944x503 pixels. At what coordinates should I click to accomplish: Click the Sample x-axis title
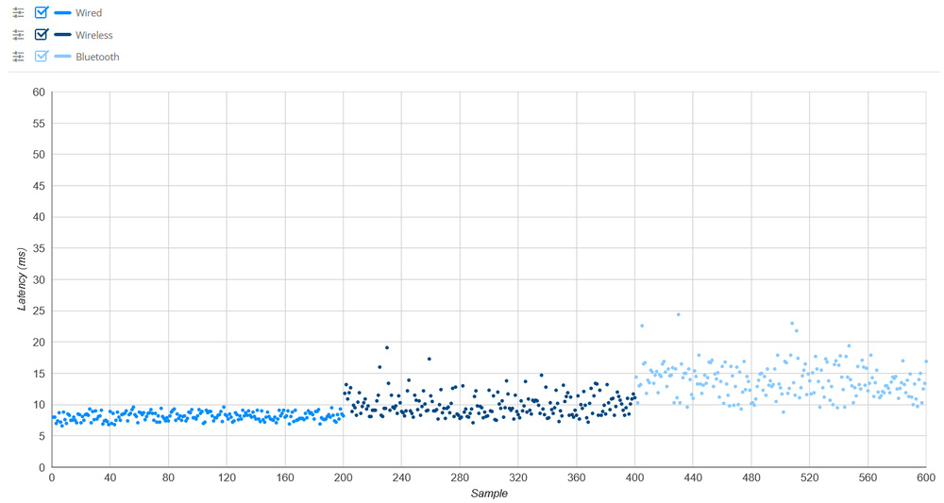click(488, 494)
